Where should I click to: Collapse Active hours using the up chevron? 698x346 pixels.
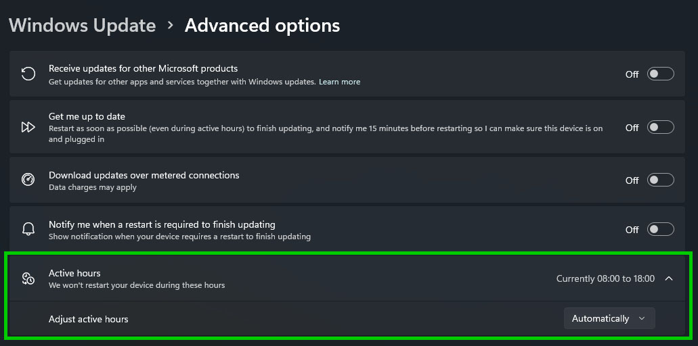coord(669,278)
